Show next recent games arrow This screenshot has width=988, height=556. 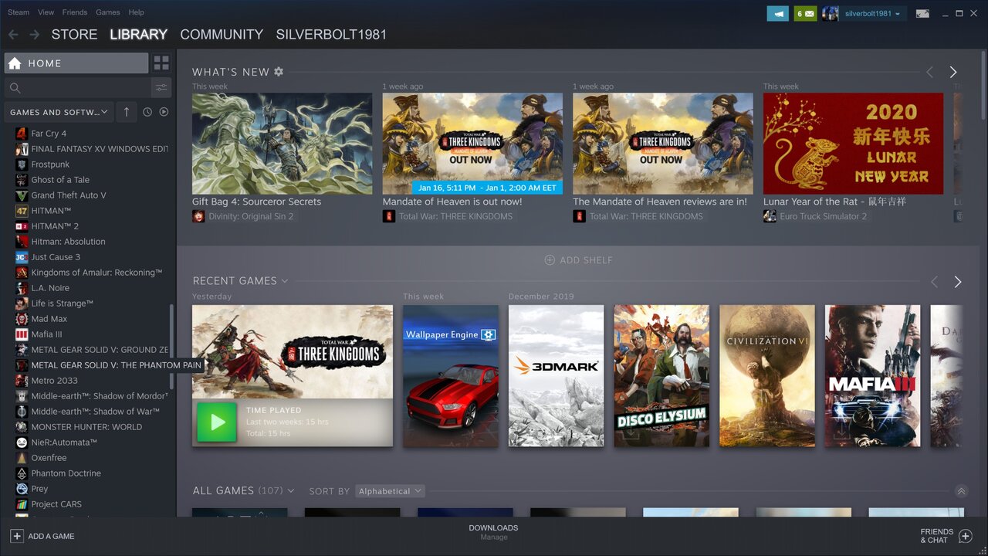(x=958, y=282)
